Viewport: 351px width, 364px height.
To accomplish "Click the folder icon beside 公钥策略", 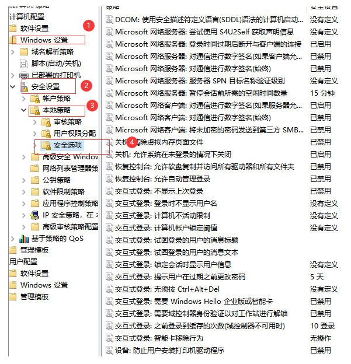I will (35, 180).
